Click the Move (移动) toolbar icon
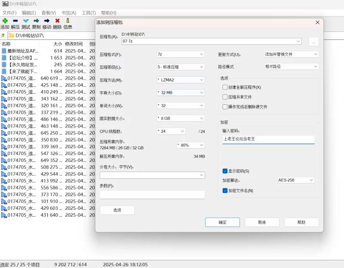The height and width of the screenshot is (268, 344). coord(47,21)
